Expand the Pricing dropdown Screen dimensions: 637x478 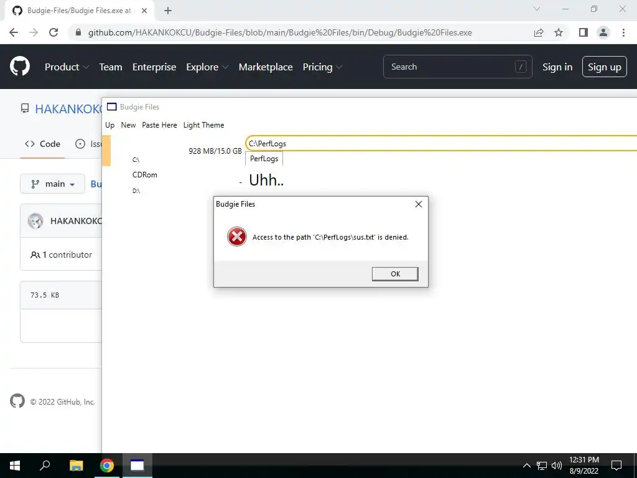coord(323,67)
